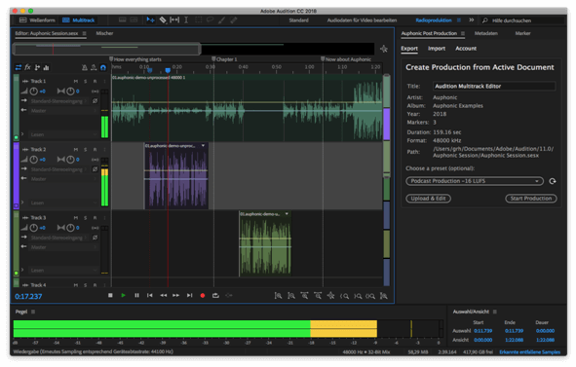576x367 pixels.
Task: Toggle the metronome icon above track headers
Action: (85, 67)
